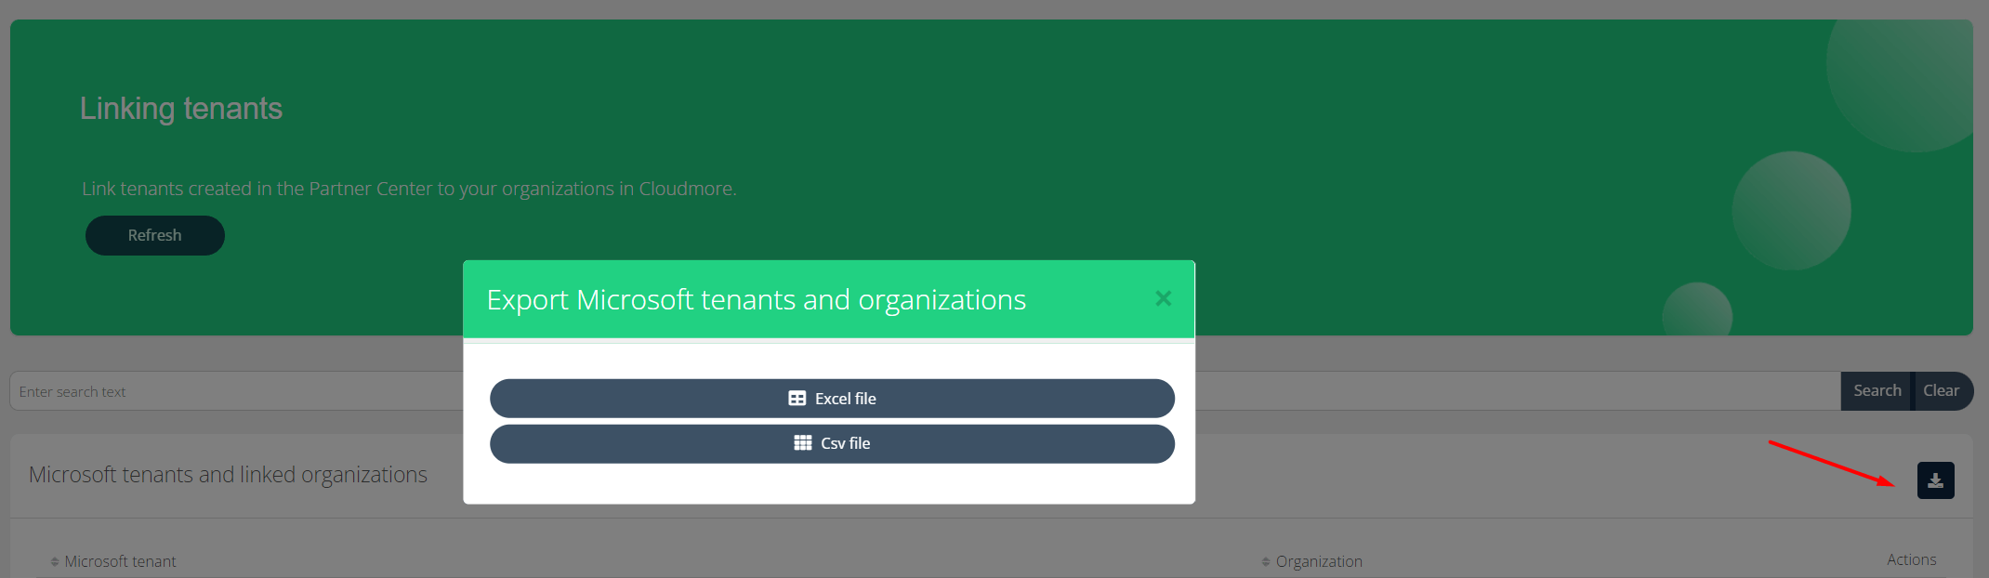Sort by the Microsoft tenant column
The image size is (1989, 578).
(113, 561)
